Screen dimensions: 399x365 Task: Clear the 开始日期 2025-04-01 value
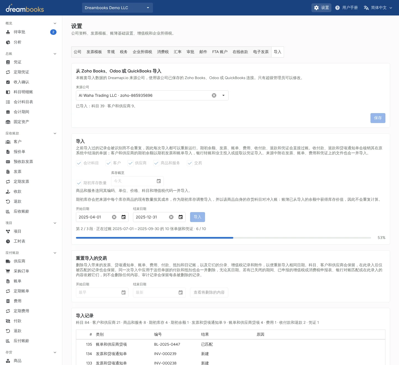tap(114, 217)
